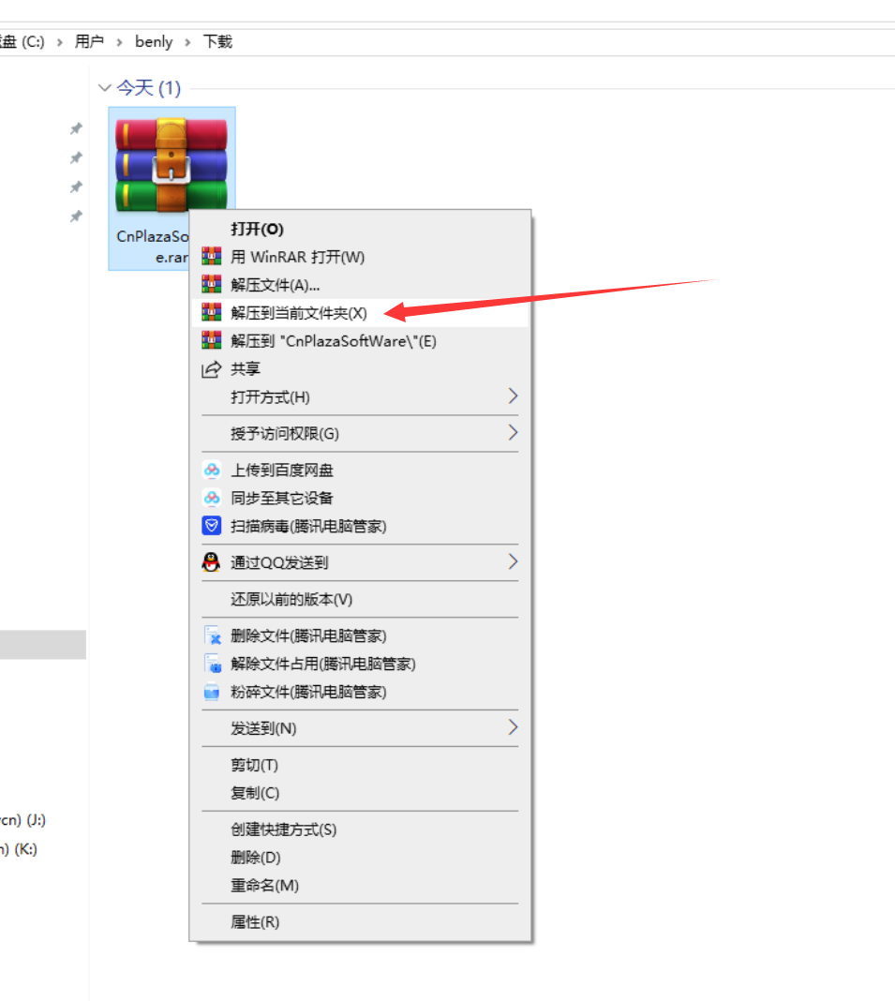Screen dimensions: 895x1001
Task: Expand the 发送到(N) submenu arrow
Action: click(x=513, y=728)
